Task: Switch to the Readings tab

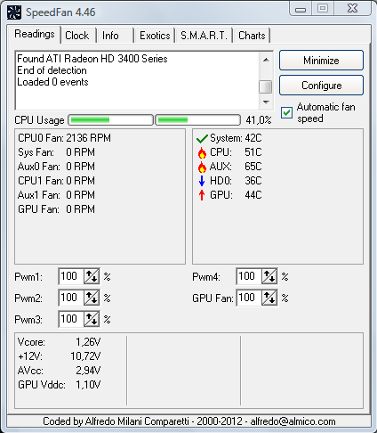Action: pyautogui.click(x=35, y=34)
